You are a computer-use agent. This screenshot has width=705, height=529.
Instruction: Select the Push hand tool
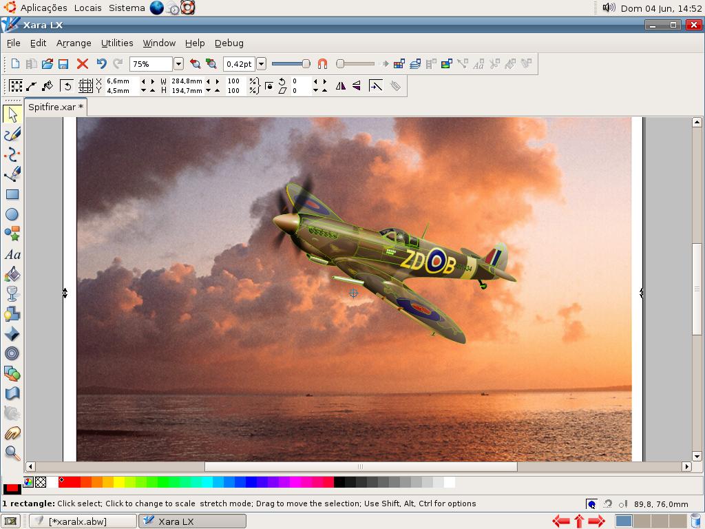12,433
